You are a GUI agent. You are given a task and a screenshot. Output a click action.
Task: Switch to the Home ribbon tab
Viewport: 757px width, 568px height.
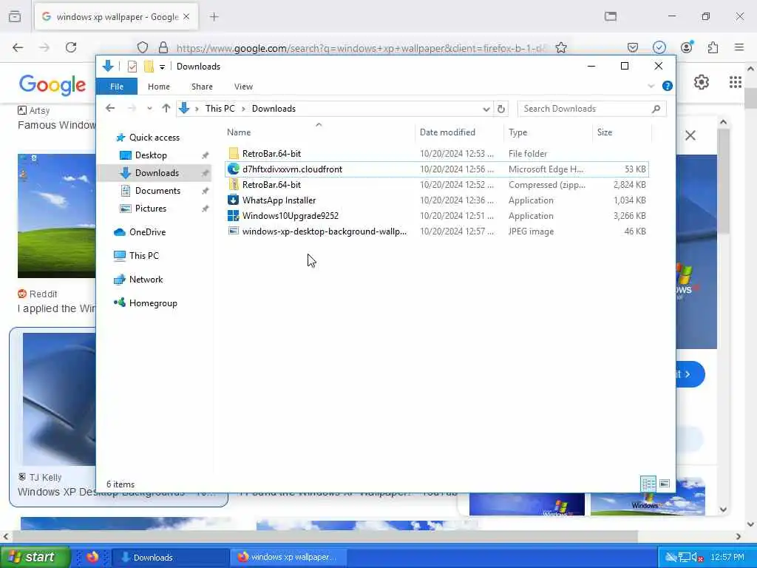coord(159,87)
